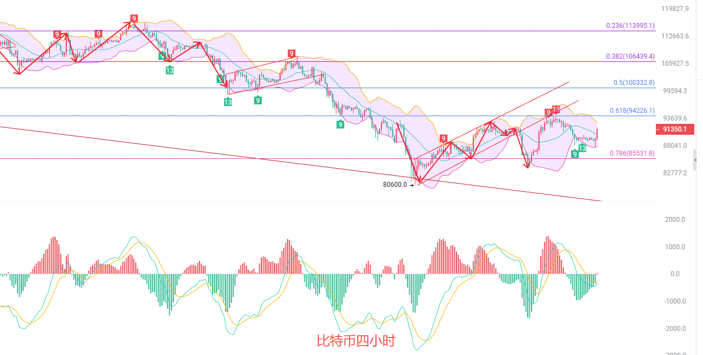Select the red 9 marker above the ascending channel start

443,139
